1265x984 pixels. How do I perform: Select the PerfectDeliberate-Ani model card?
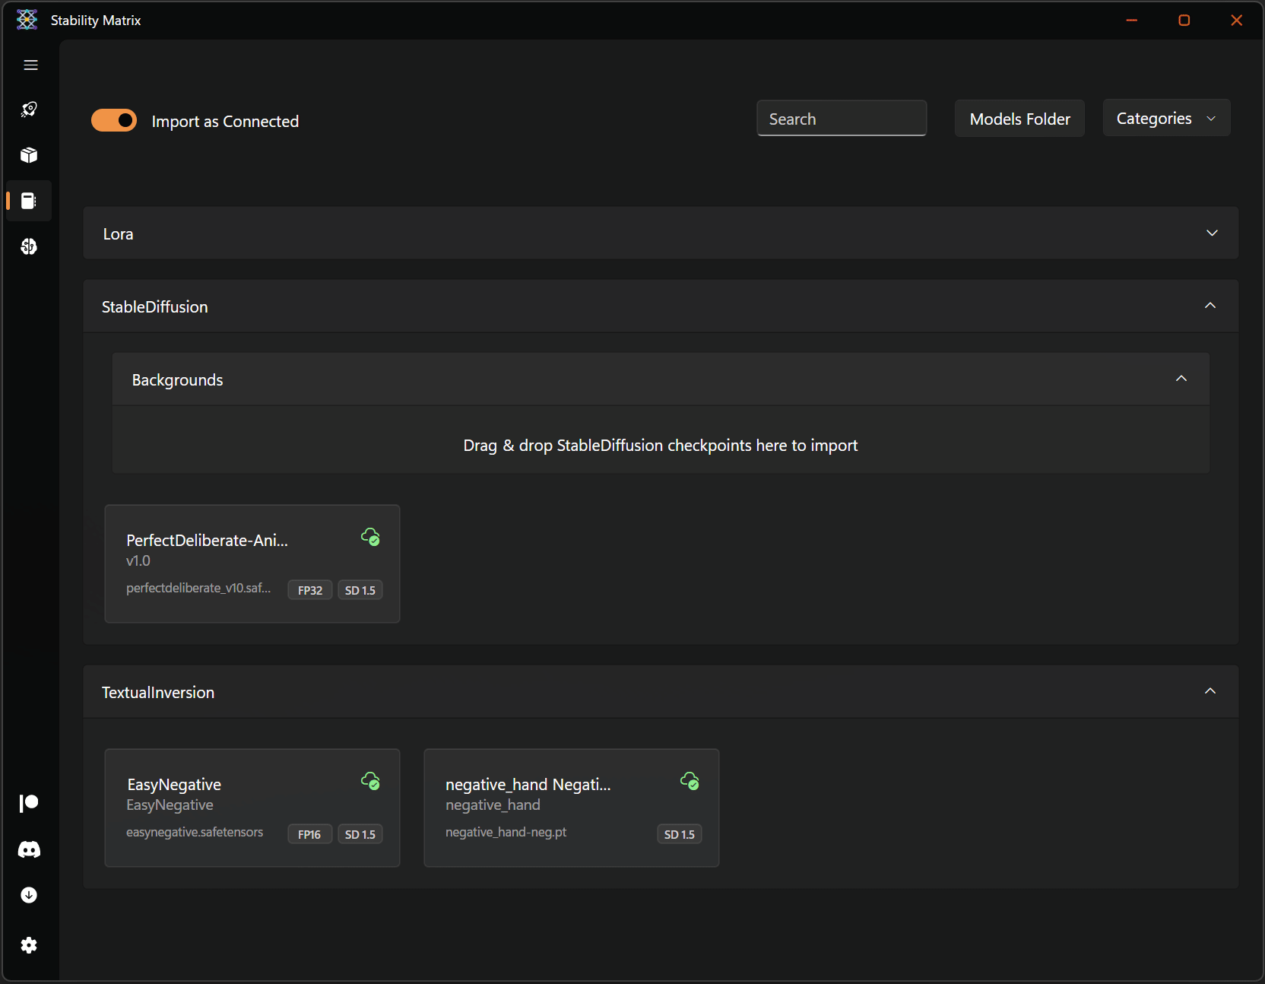(252, 563)
